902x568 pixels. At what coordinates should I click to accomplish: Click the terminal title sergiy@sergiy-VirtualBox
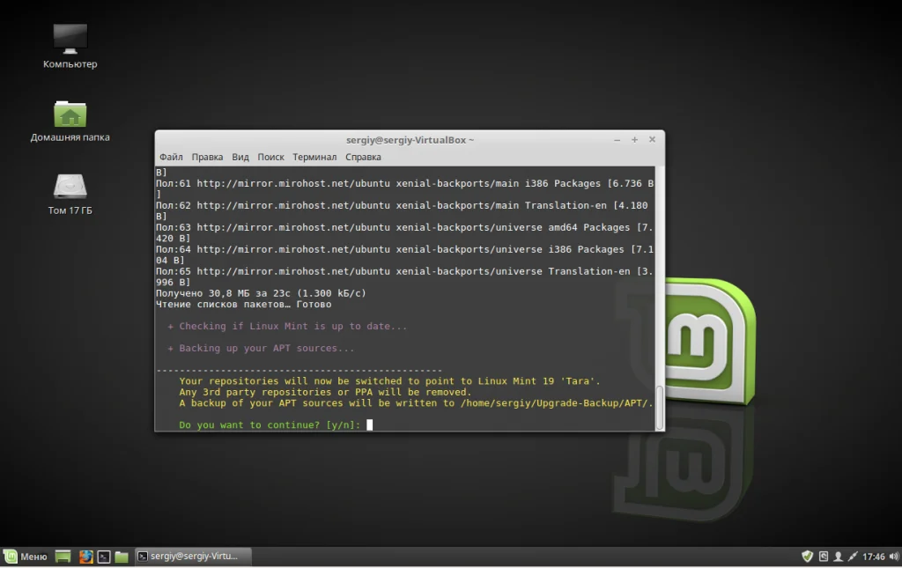410,140
